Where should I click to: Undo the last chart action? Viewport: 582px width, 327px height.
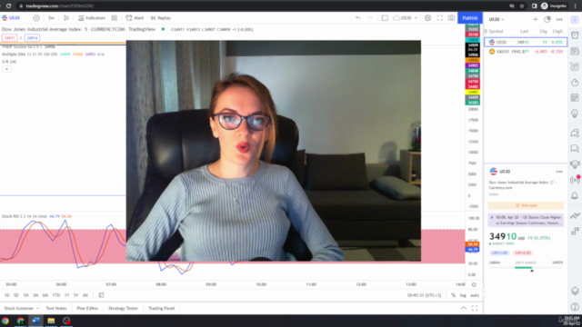click(357, 18)
